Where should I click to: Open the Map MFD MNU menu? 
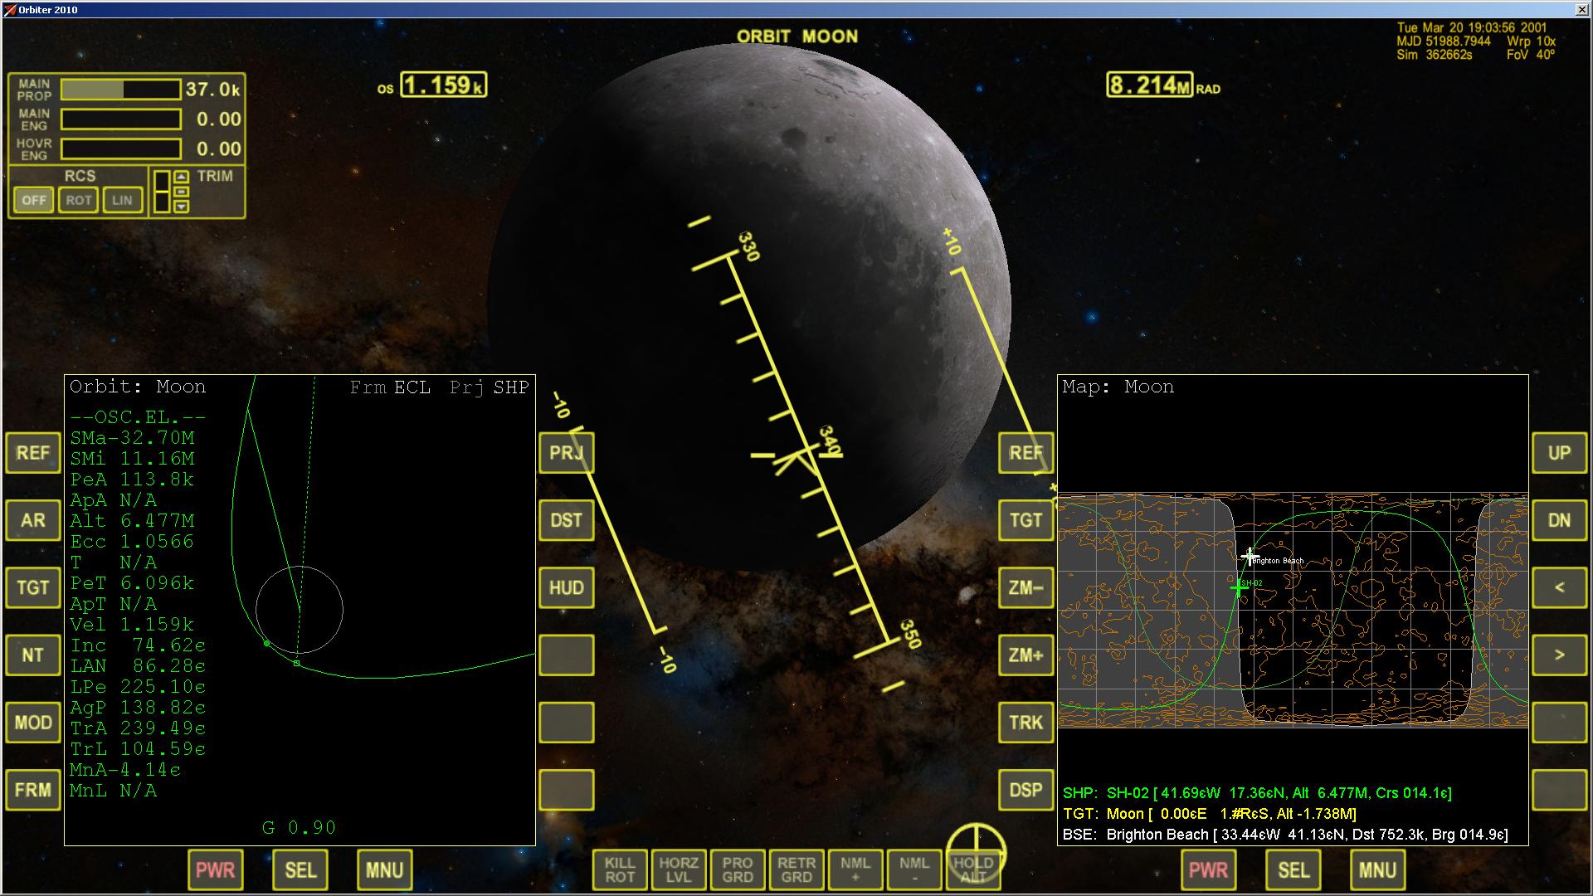coord(1378,869)
